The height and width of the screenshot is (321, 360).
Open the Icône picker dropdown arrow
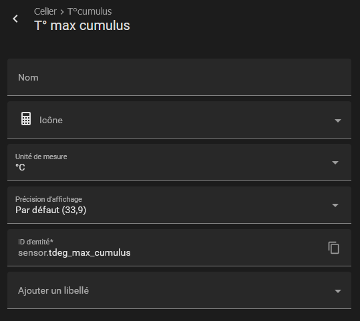pyautogui.click(x=338, y=121)
